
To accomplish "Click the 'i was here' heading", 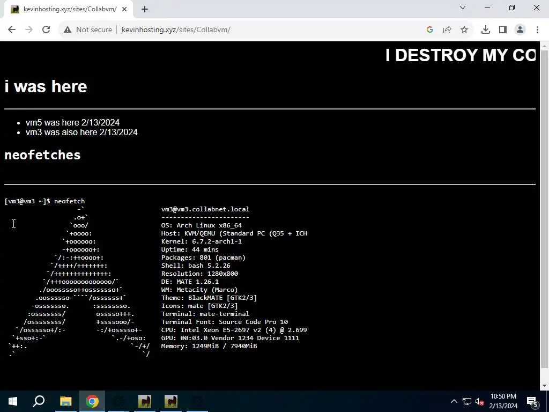I will tap(46, 86).
